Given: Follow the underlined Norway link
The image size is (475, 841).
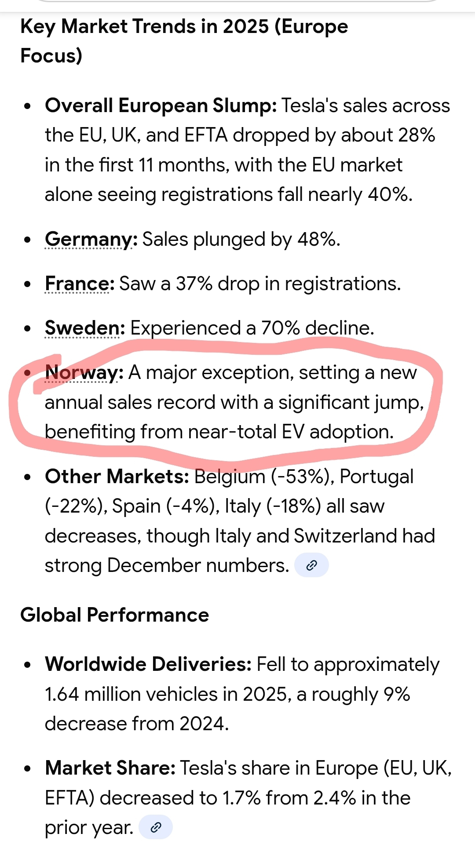Looking at the screenshot, I should 81,373.
